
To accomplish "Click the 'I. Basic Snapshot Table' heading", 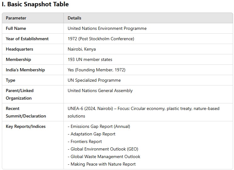I will click(35, 4).
